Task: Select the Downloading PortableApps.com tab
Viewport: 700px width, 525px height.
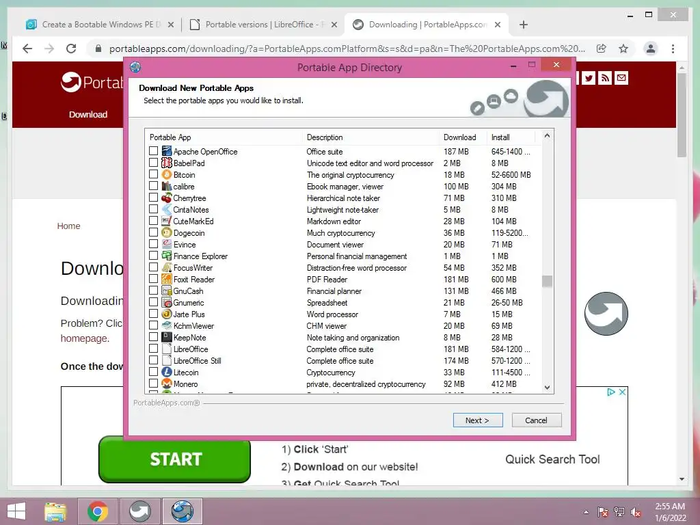Action: click(427, 25)
